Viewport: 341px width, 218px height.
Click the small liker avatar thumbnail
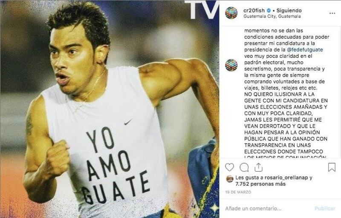coord(230,179)
